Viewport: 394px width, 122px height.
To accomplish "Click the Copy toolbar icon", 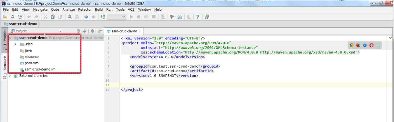I will click(53, 17).
